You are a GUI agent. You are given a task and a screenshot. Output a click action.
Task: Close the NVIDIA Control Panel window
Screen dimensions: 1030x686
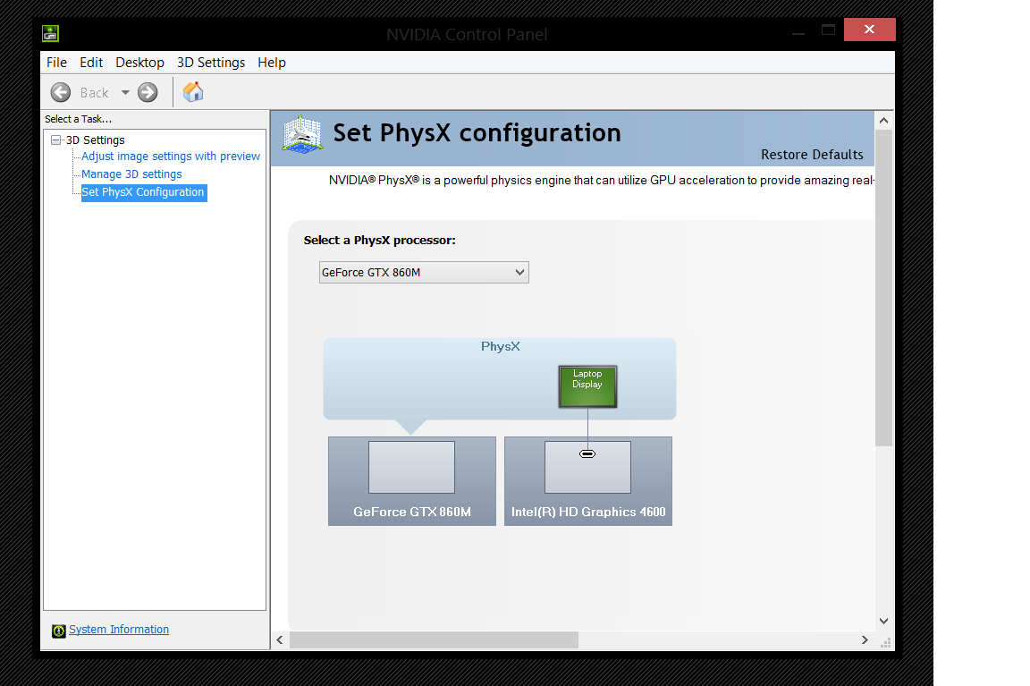pyautogui.click(x=869, y=30)
